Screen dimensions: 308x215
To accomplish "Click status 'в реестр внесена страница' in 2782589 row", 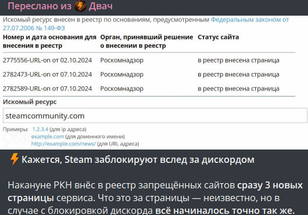I will click(238, 89).
